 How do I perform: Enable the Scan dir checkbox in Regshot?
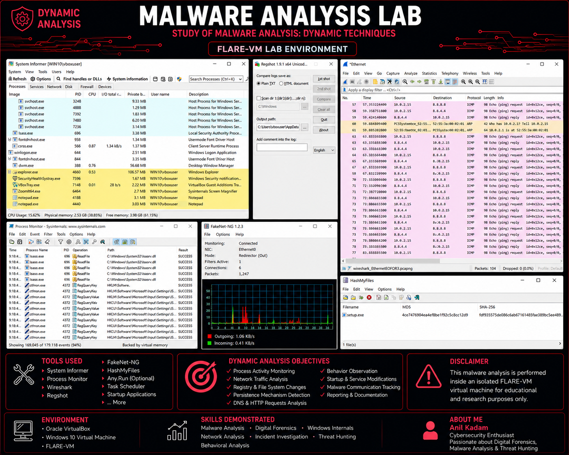259,98
